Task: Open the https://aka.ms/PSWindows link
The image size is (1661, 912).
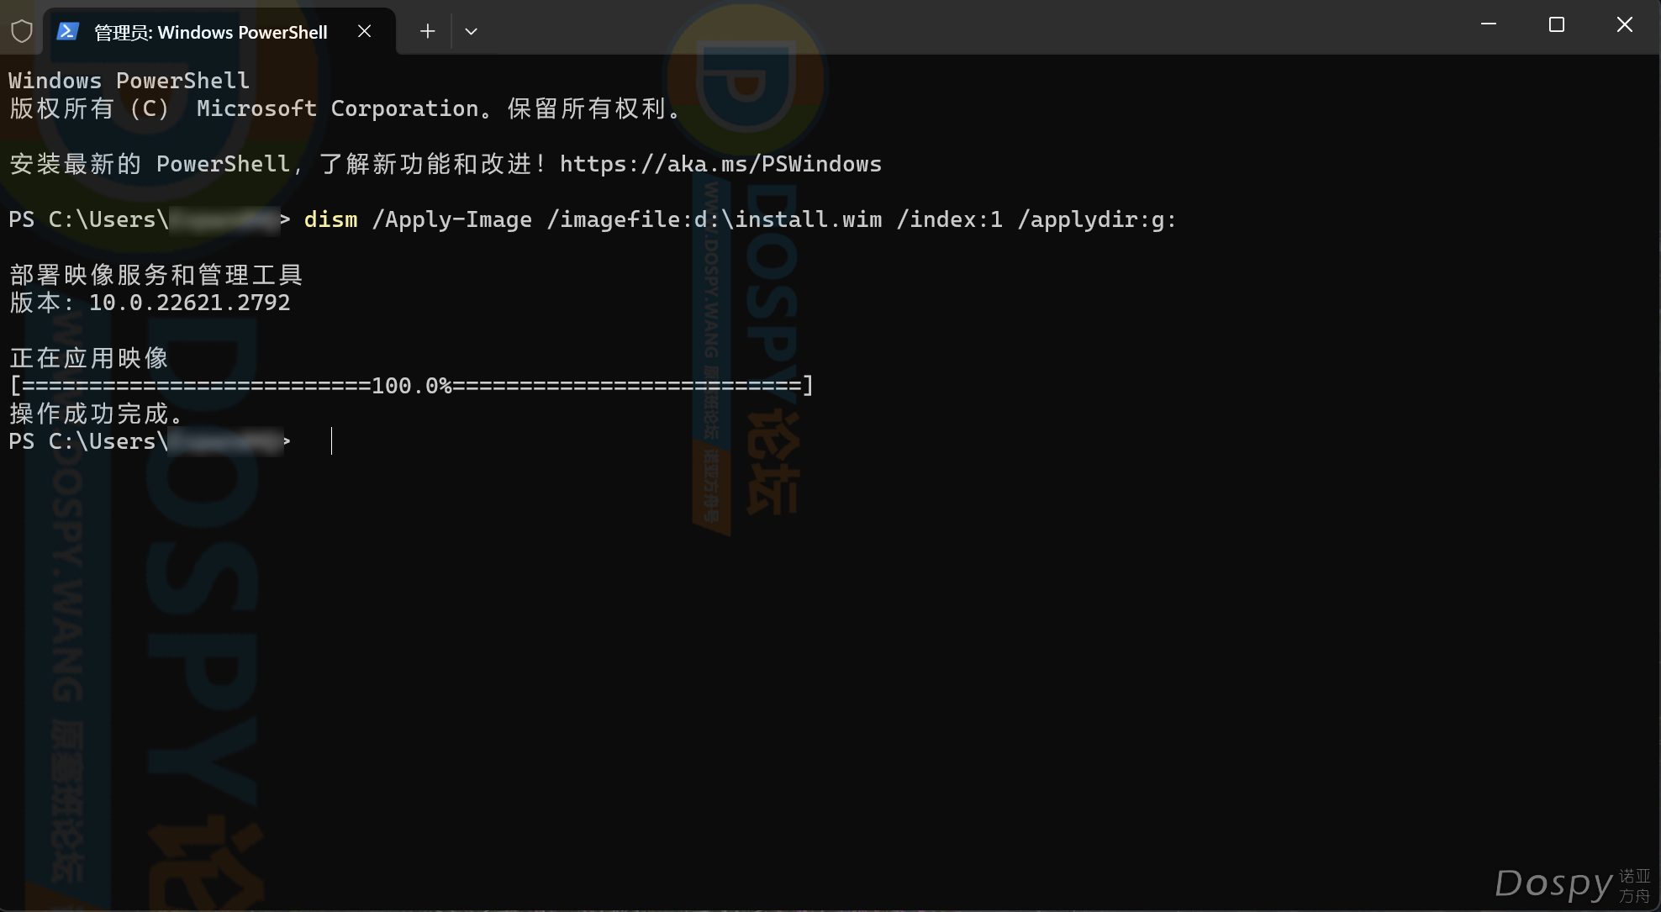Action: [720, 164]
